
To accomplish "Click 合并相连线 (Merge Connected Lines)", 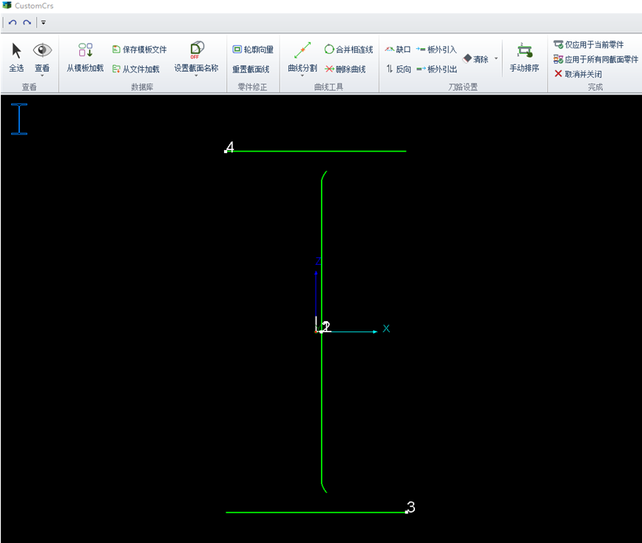I will point(348,50).
